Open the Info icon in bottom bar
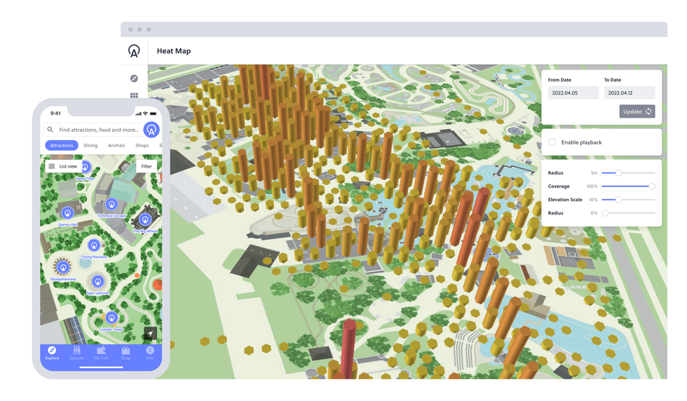The width and height of the screenshot is (687, 401). (x=150, y=353)
